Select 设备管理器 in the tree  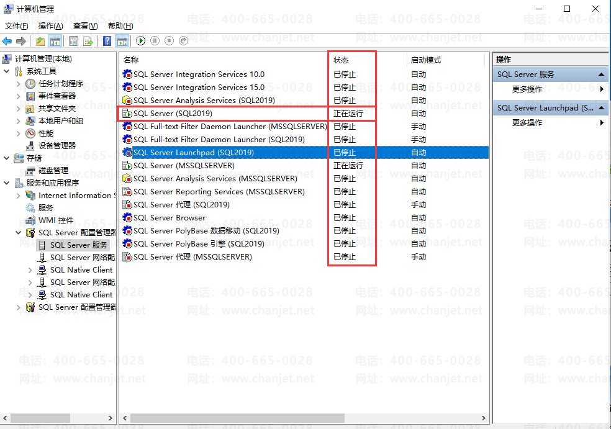(x=57, y=146)
